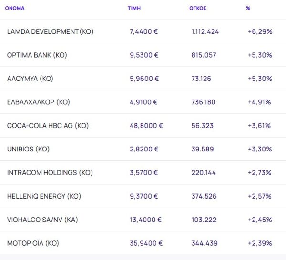Click the ΟΓΚΟΣ column header
Screen dimensions: 286x260
[198, 9]
